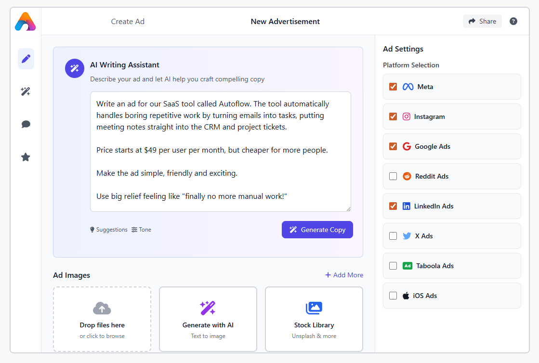Click the Add More images link
Viewport: 539px width, 363px height.
click(x=344, y=275)
